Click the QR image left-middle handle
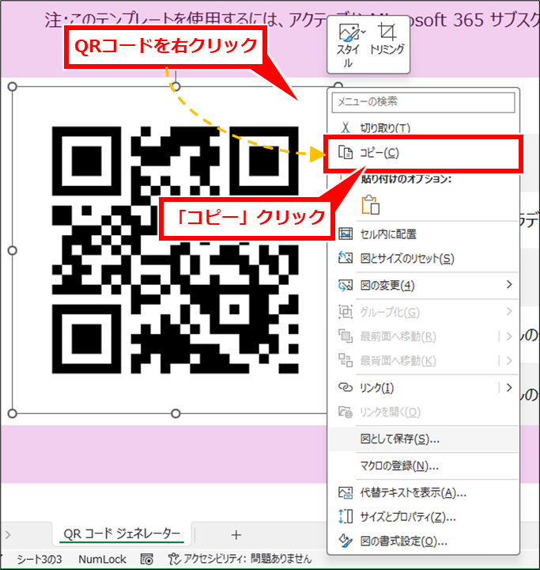This screenshot has width=540, height=570. pyautogui.click(x=13, y=250)
